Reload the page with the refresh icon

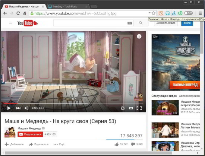click(x=18, y=13)
